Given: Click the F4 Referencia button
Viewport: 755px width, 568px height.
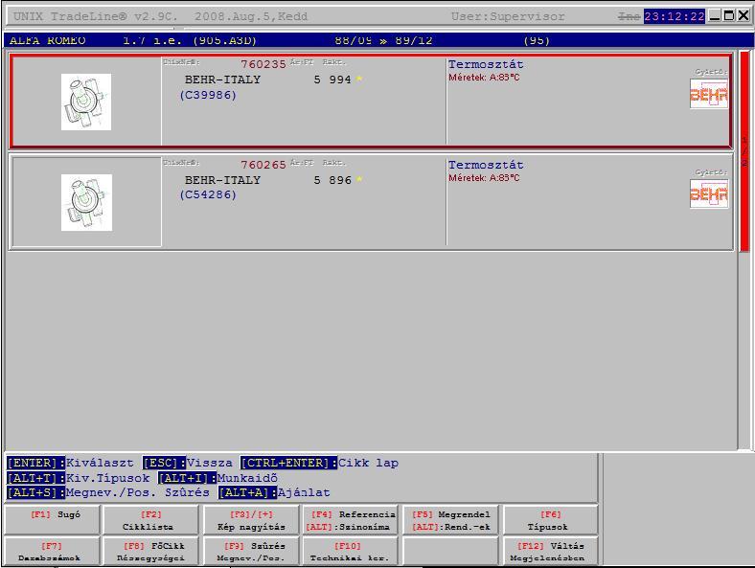Looking at the screenshot, I should pyautogui.click(x=351, y=520).
